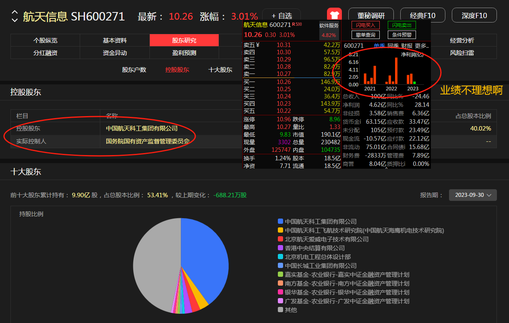
Task: Open the 分红融资 tab
Action: [x=45, y=53]
